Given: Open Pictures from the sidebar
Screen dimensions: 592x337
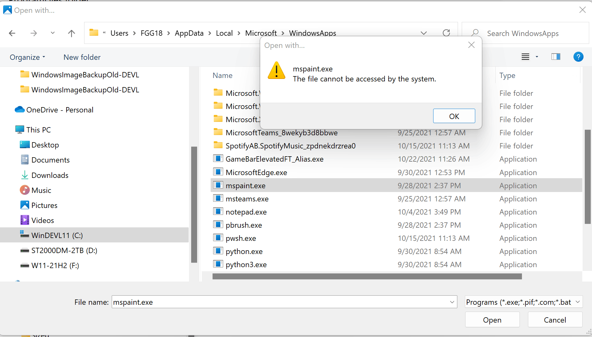Looking at the screenshot, I should tap(39, 205).
